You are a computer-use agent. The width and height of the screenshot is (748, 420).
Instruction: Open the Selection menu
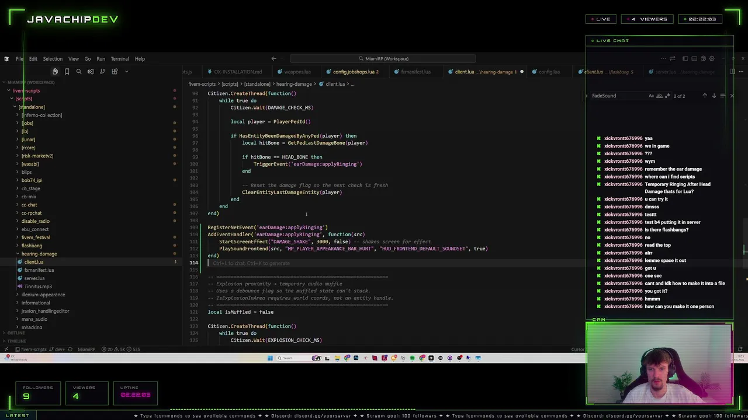[x=52, y=58]
